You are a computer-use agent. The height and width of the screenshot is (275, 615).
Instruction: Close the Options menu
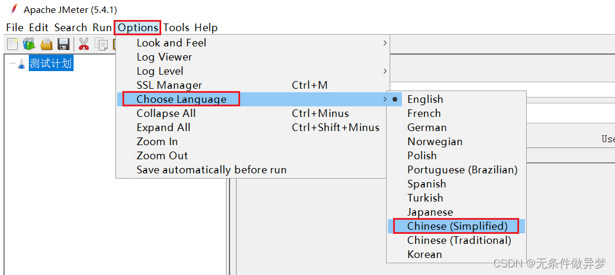138,28
